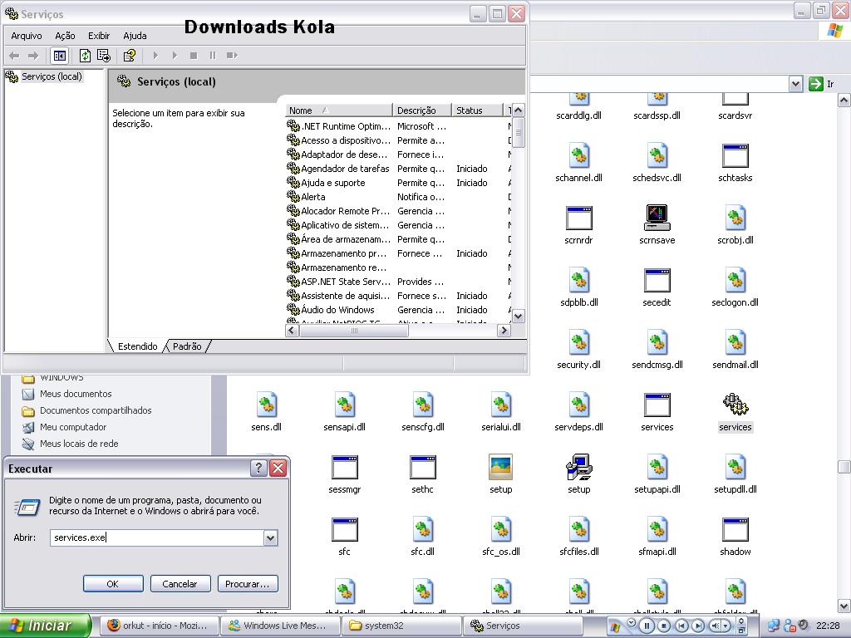Select the sens.dll file icon
Image resolution: width=851 pixels, height=638 pixels.
[266, 405]
